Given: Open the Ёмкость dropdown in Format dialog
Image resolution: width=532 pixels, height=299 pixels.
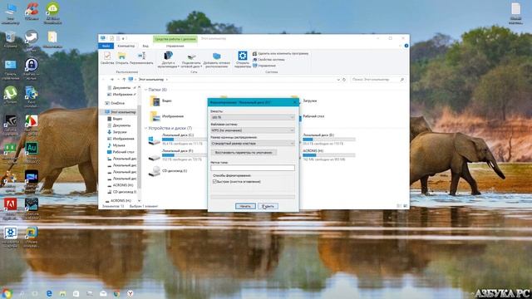Looking at the screenshot, I should coord(253,117).
